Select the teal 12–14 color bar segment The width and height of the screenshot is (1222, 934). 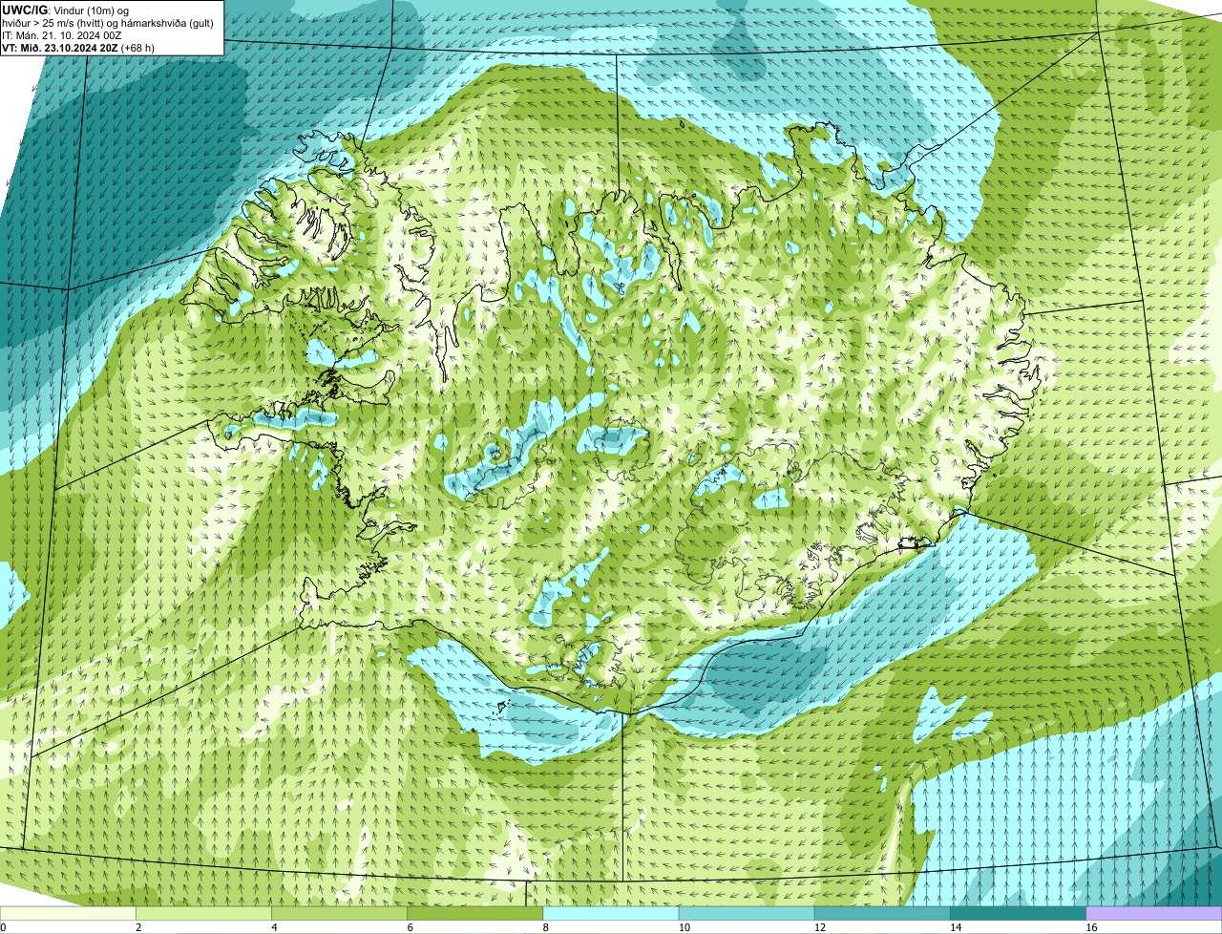tap(882, 914)
